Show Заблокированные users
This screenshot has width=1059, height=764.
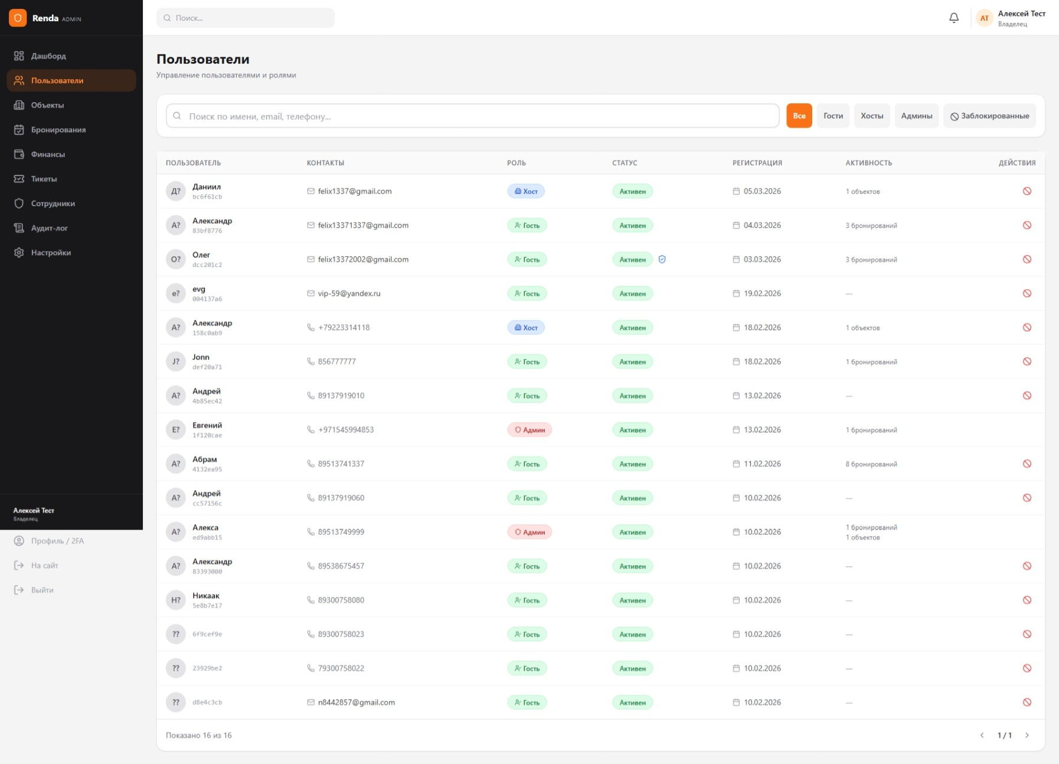[989, 116]
